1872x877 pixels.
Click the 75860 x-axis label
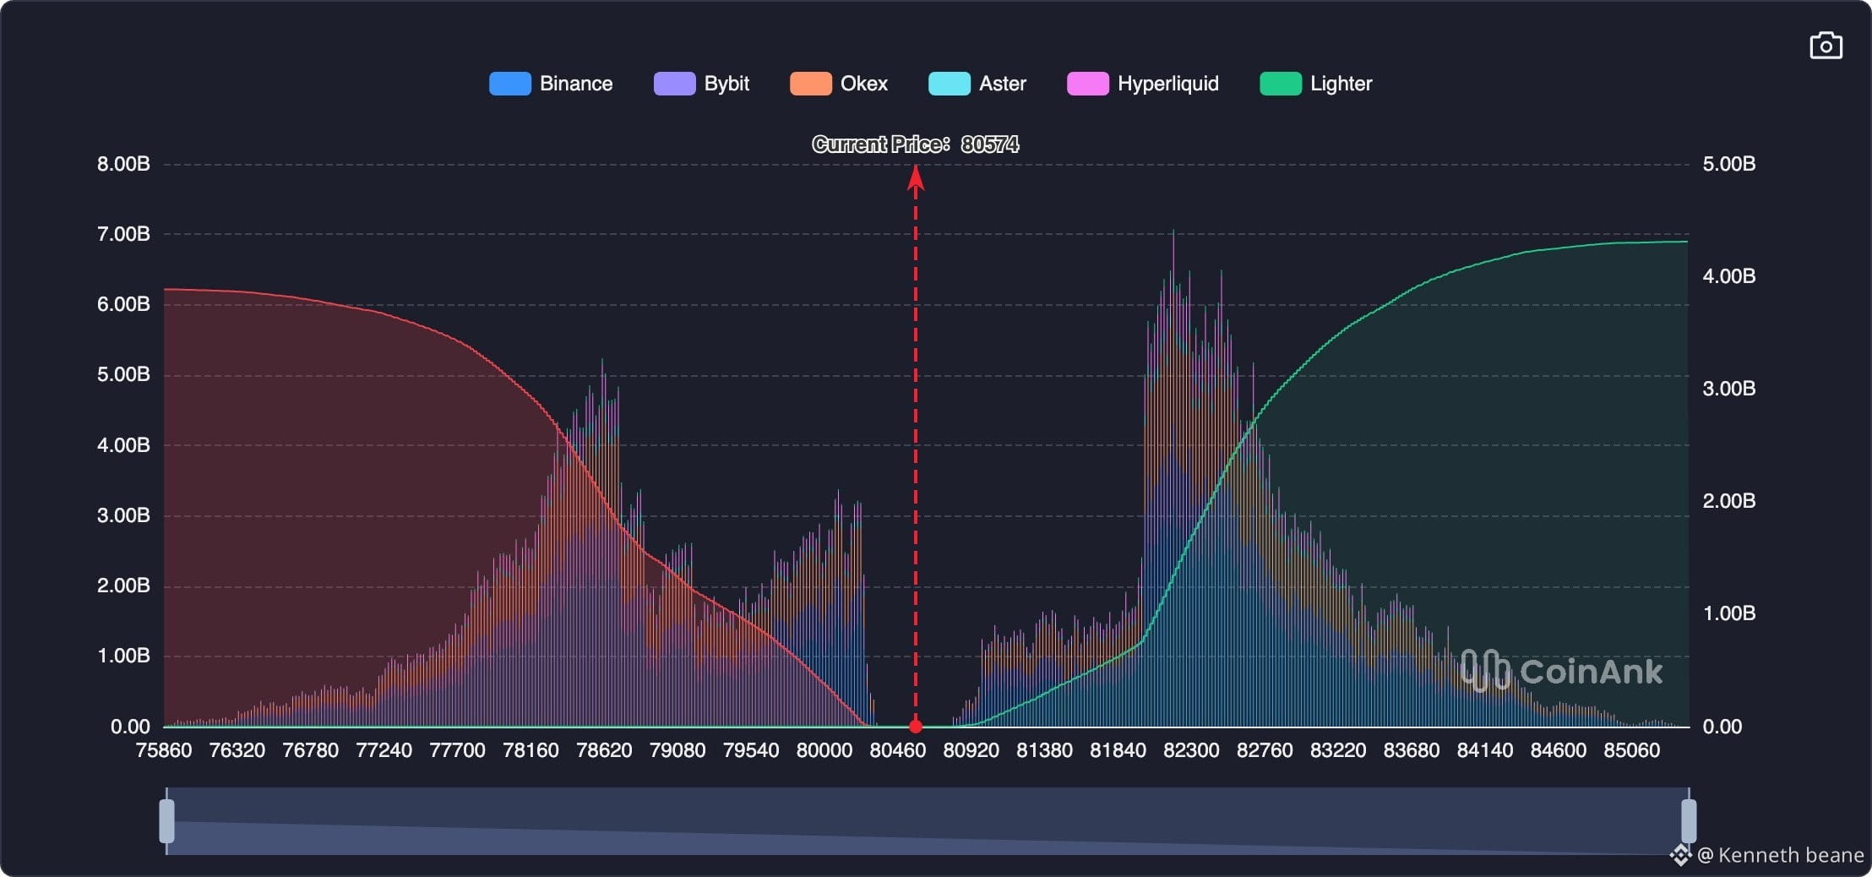164,750
